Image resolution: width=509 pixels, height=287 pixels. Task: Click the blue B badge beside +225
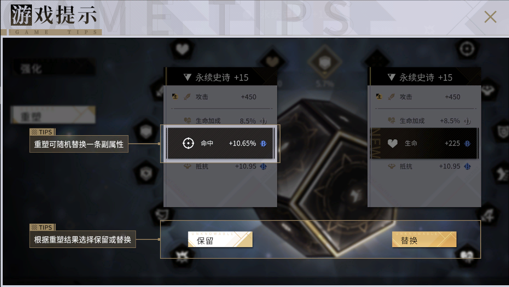[x=467, y=143]
